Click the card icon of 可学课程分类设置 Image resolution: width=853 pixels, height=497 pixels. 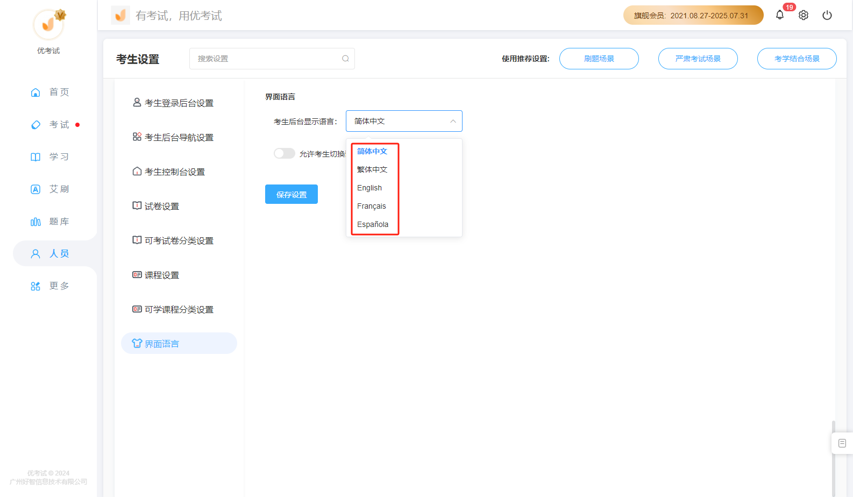click(137, 309)
